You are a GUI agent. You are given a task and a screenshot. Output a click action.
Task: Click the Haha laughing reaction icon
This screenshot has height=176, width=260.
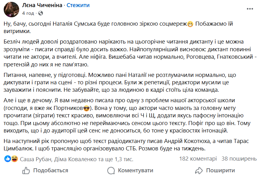coord(14,159)
